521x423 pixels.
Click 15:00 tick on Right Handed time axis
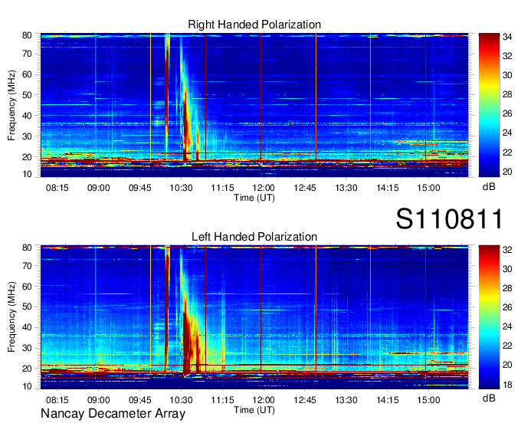click(428, 188)
